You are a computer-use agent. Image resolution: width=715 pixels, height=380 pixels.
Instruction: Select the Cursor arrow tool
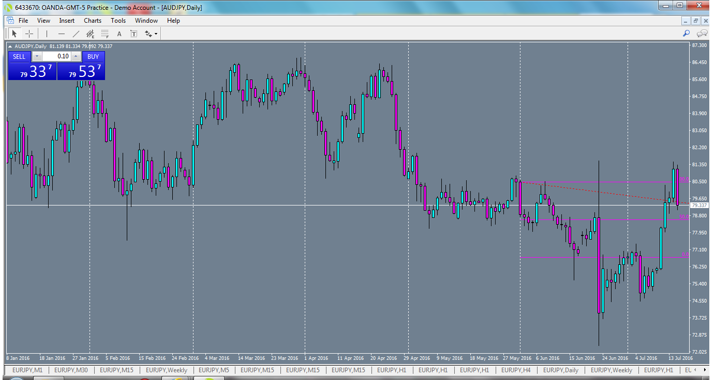coord(14,33)
